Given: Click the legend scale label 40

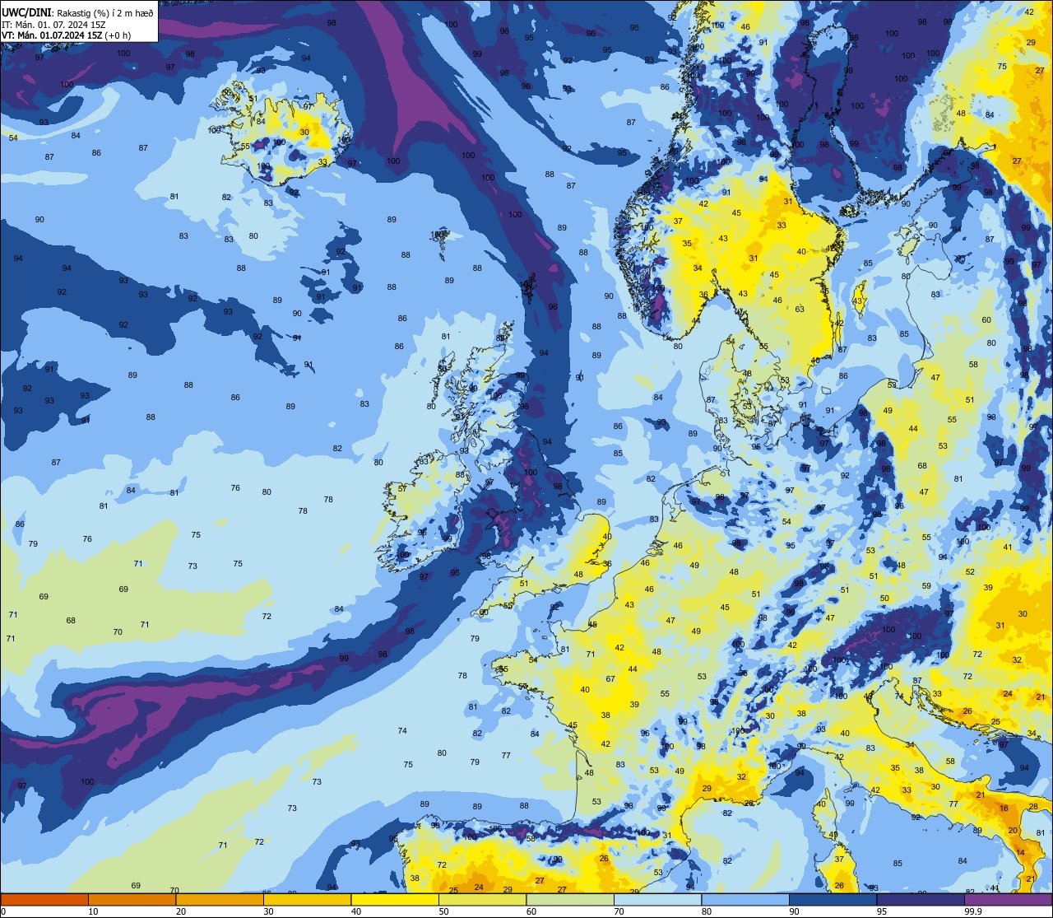Looking at the screenshot, I should pos(356,911).
